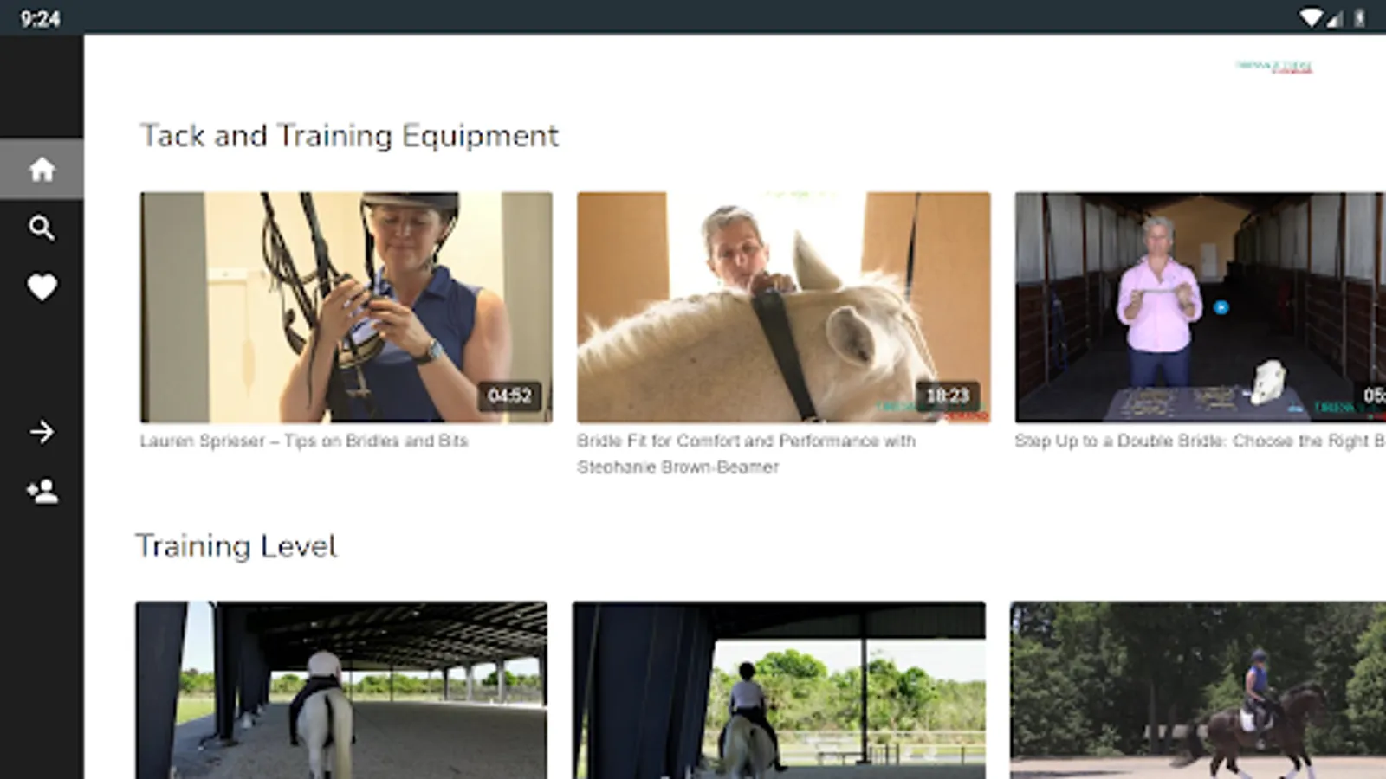The width and height of the screenshot is (1386, 779).
Task: Open the Bridle Fit white horse thumbnail
Action: 784,307
